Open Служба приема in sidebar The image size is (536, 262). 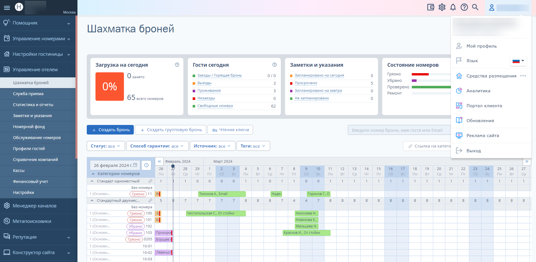pyautogui.click(x=38, y=94)
